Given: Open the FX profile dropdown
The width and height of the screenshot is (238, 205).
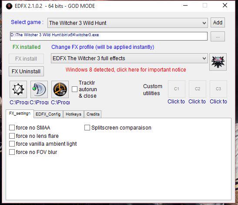Looking at the screenshot, I should pyautogui.click(x=129, y=58).
